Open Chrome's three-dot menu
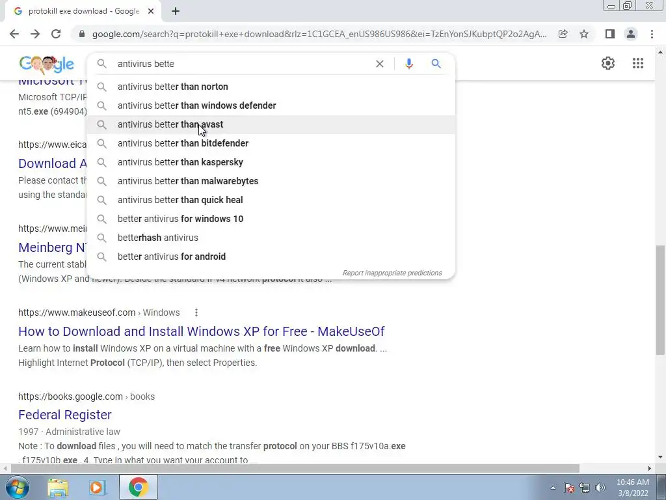The height and width of the screenshot is (500, 666). point(652,34)
